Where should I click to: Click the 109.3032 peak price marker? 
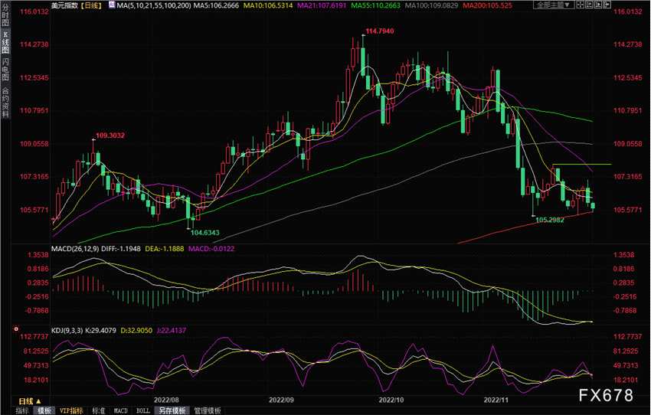coord(110,136)
